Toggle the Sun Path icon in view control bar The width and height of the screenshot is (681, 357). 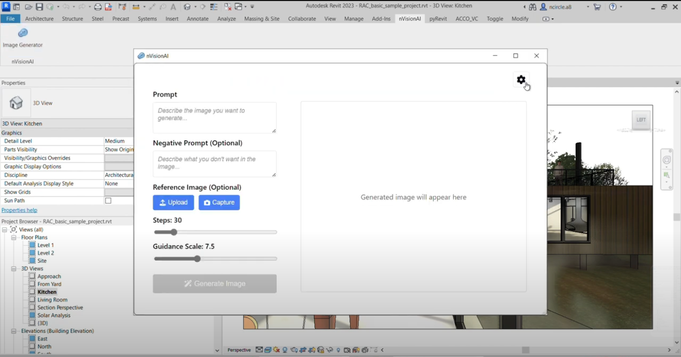[x=276, y=350]
